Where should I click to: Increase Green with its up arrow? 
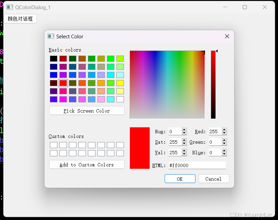pos(224,140)
